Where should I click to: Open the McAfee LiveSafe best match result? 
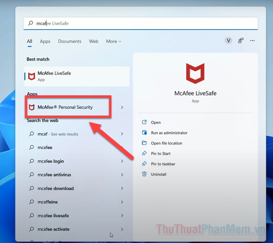77,77
